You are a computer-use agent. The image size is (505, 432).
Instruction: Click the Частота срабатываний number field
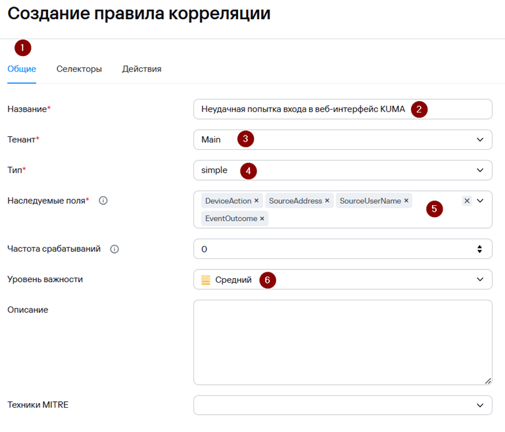click(x=343, y=249)
